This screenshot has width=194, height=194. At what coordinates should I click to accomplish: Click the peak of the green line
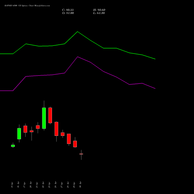point(78,31)
